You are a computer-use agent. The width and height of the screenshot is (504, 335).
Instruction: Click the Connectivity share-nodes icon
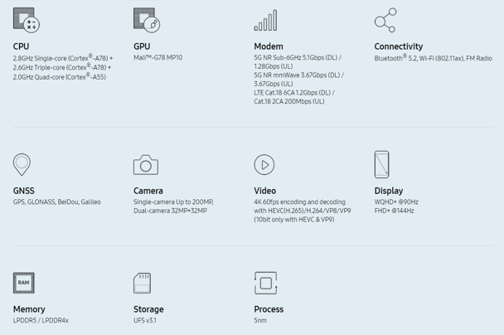pos(385,20)
